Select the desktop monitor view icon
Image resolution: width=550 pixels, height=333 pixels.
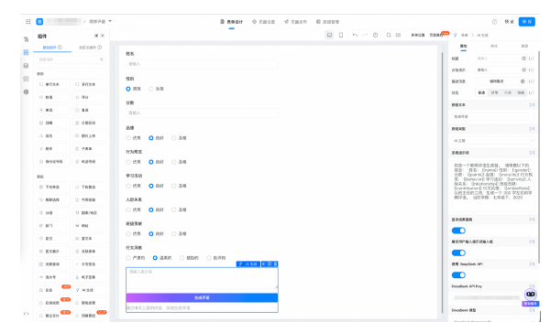329,35
